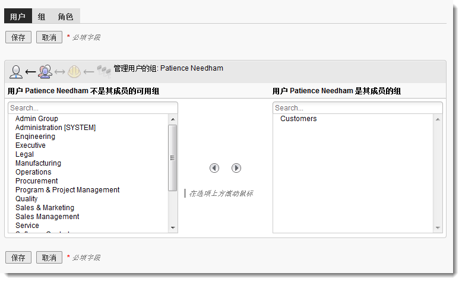Click the hard hat role icon

click(74, 72)
